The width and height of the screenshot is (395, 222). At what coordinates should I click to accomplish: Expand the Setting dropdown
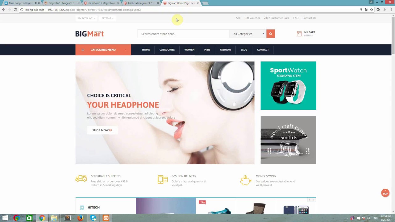[107, 18]
